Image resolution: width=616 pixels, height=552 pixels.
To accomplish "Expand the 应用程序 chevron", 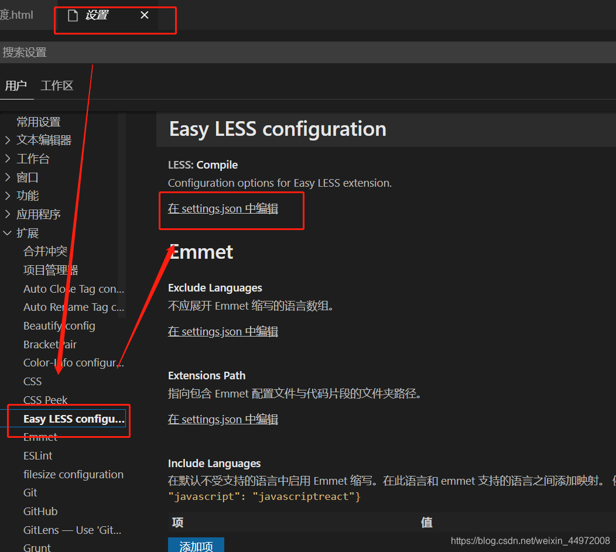I will [x=8, y=214].
